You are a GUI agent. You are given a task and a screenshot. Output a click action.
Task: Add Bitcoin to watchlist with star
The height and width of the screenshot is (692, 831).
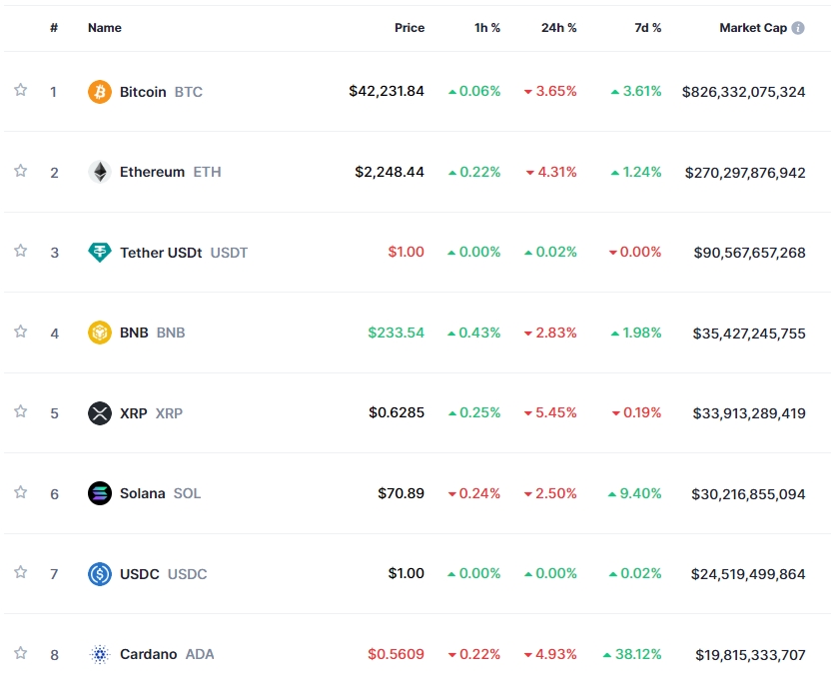pos(21,90)
